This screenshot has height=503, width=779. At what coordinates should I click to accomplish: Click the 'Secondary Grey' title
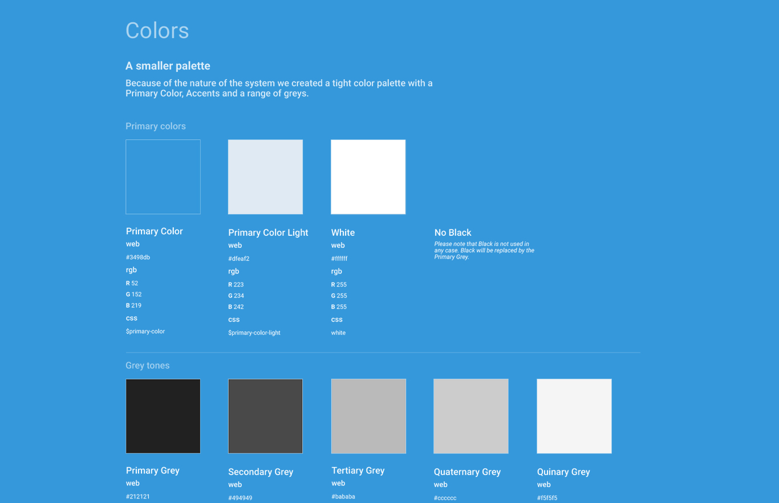[261, 472]
